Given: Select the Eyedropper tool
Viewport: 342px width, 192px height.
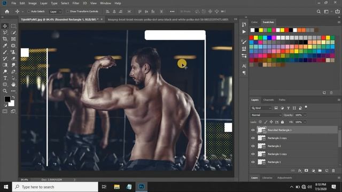Looking at the screenshot, I should pyautogui.click(x=5, y=45).
